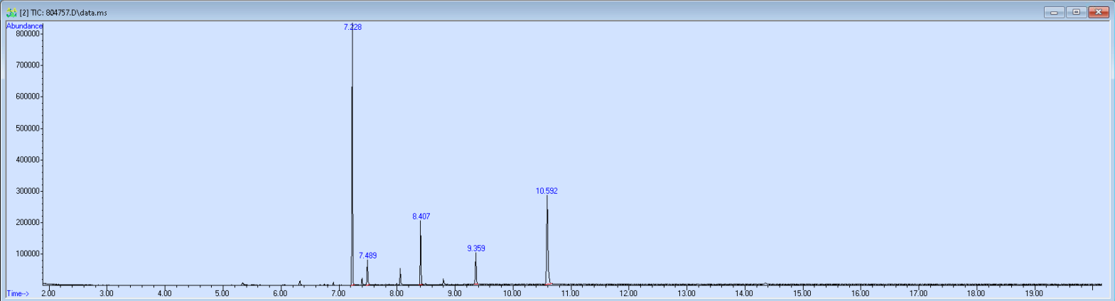Maximize the TIC chromatogram window
This screenshot has height=301, width=1115.
point(1076,12)
